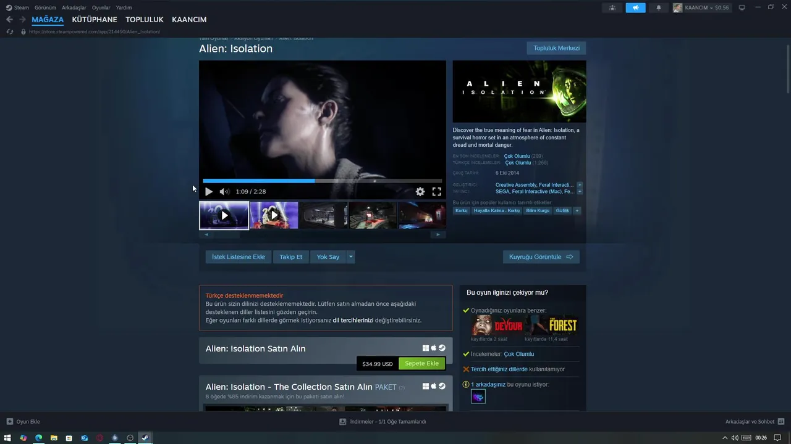The width and height of the screenshot is (791, 444).
Task: Click Kuyruğu Görüntüle button
Action: (541, 257)
